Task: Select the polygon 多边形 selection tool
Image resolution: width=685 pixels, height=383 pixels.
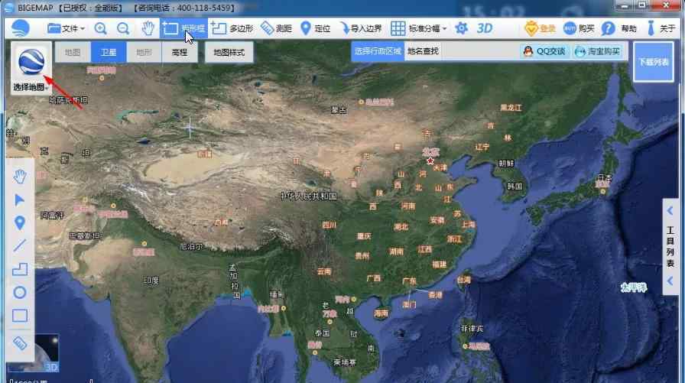Action: (x=232, y=29)
